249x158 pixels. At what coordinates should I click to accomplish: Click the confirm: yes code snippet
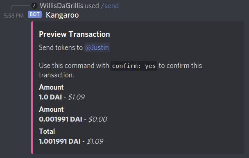pyautogui.click(x=134, y=66)
